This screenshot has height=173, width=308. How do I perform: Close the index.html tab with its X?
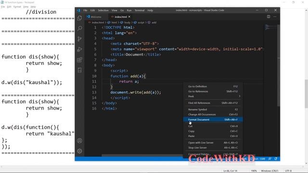coord(129,17)
